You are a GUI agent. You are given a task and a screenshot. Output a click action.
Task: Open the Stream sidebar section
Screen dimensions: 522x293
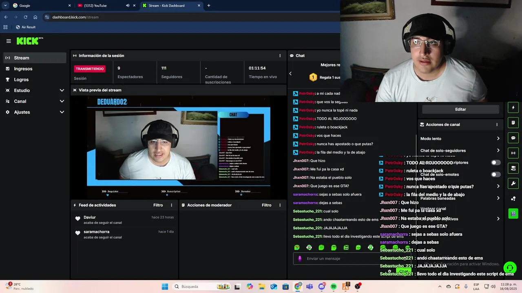point(34,58)
